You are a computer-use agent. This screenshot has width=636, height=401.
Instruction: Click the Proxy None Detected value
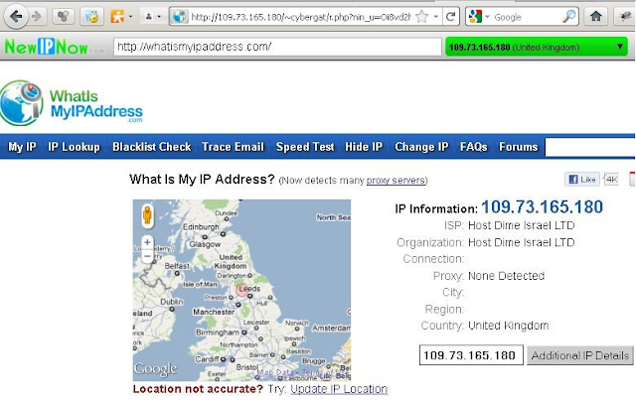click(x=506, y=276)
